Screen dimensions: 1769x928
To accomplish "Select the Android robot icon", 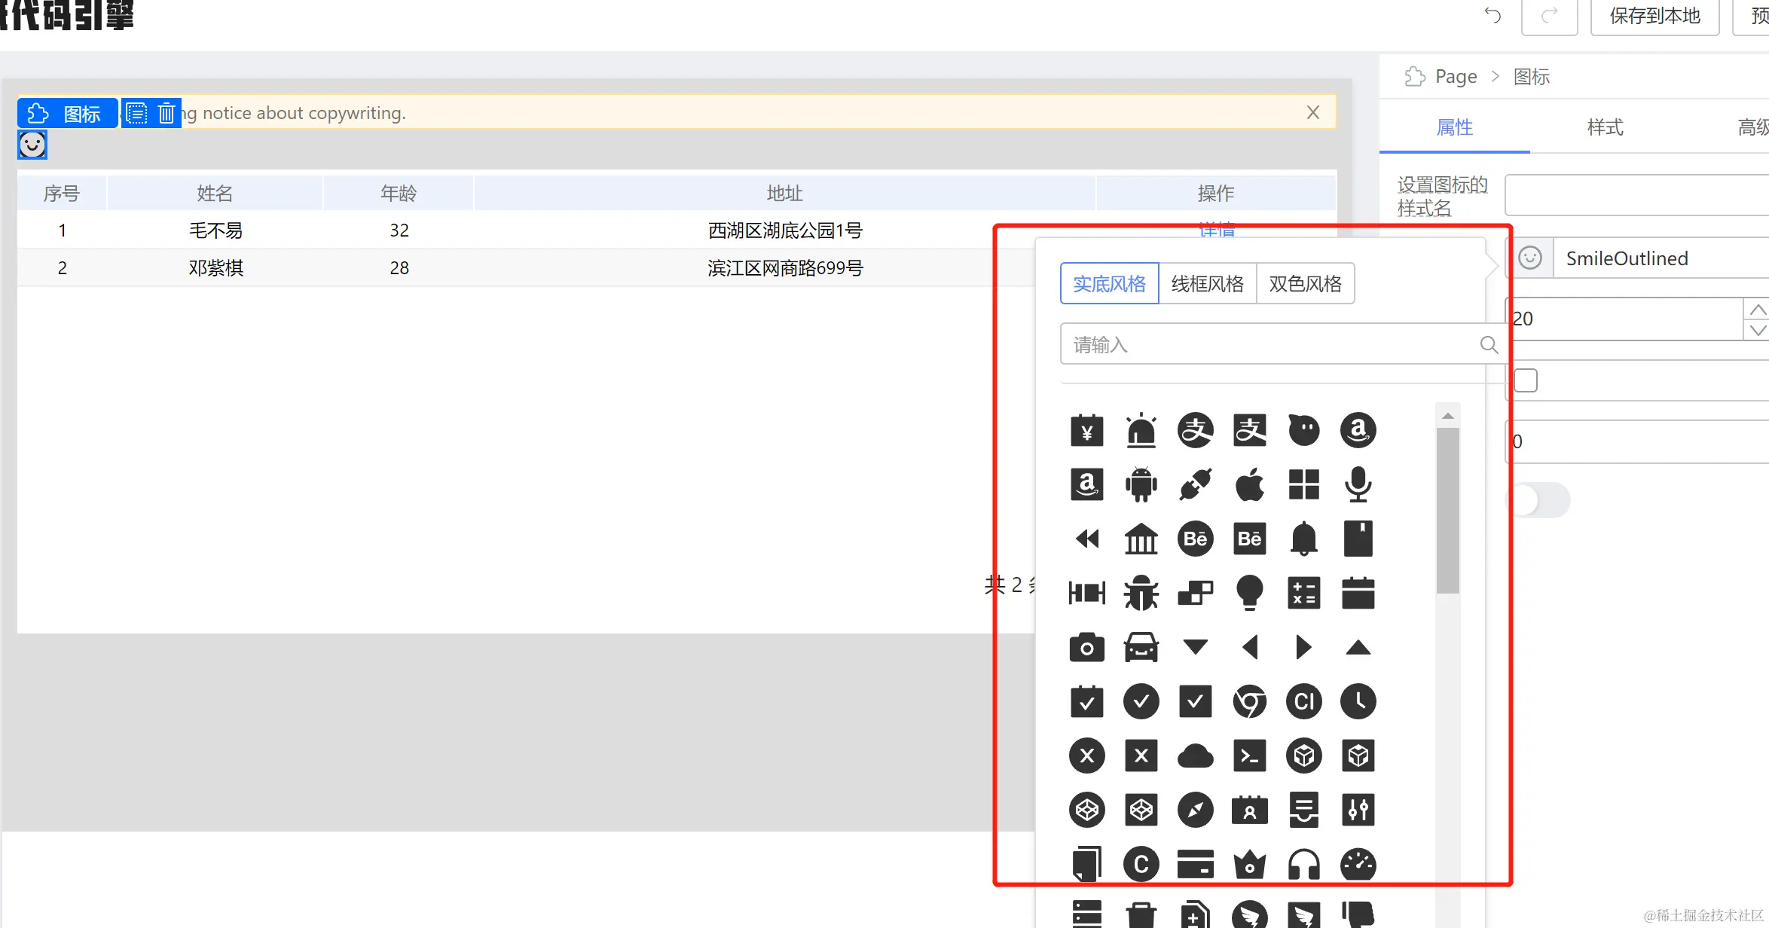I will (1141, 484).
